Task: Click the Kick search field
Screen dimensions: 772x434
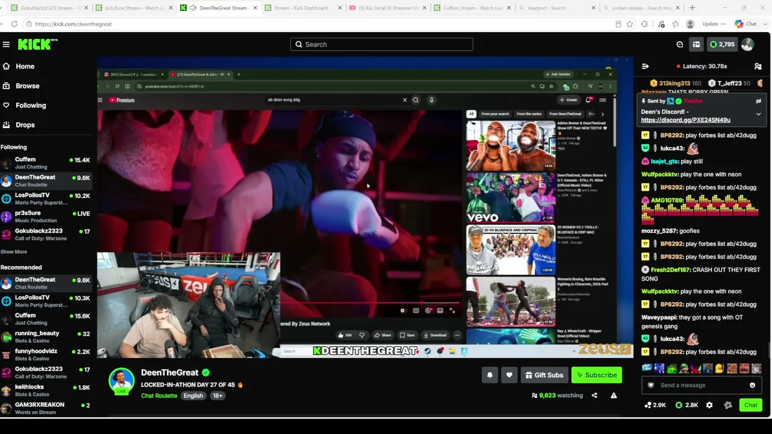Action: [x=381, y=44]
